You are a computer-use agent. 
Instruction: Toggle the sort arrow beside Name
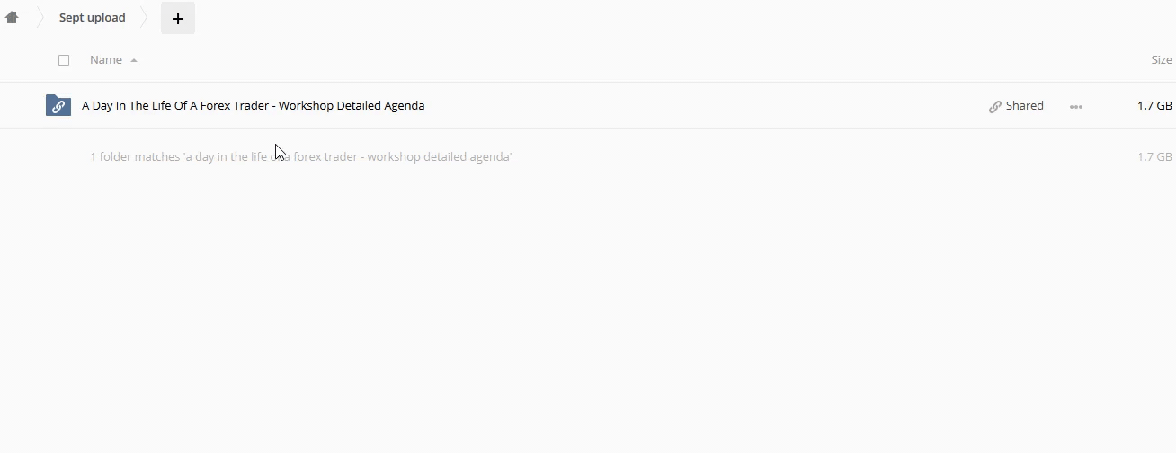click(x=134, y=60)
